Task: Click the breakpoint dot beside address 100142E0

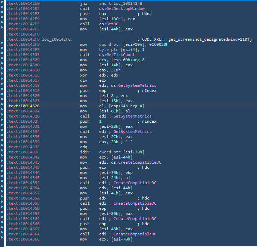Action: pyautogui.click(x=2, y=3)
